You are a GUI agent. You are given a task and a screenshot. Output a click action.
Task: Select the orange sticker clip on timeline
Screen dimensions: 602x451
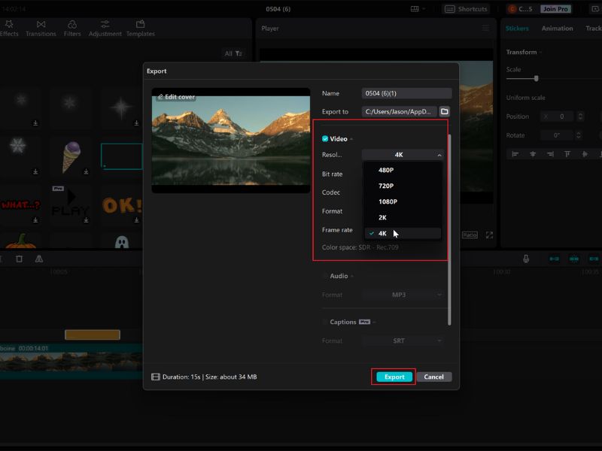[92, 334]
